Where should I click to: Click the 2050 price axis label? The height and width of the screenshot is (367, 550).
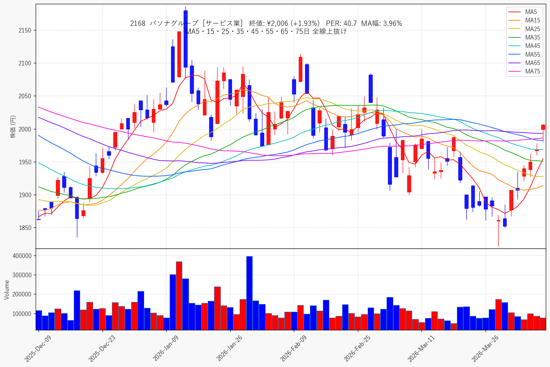tap(24, 96)
